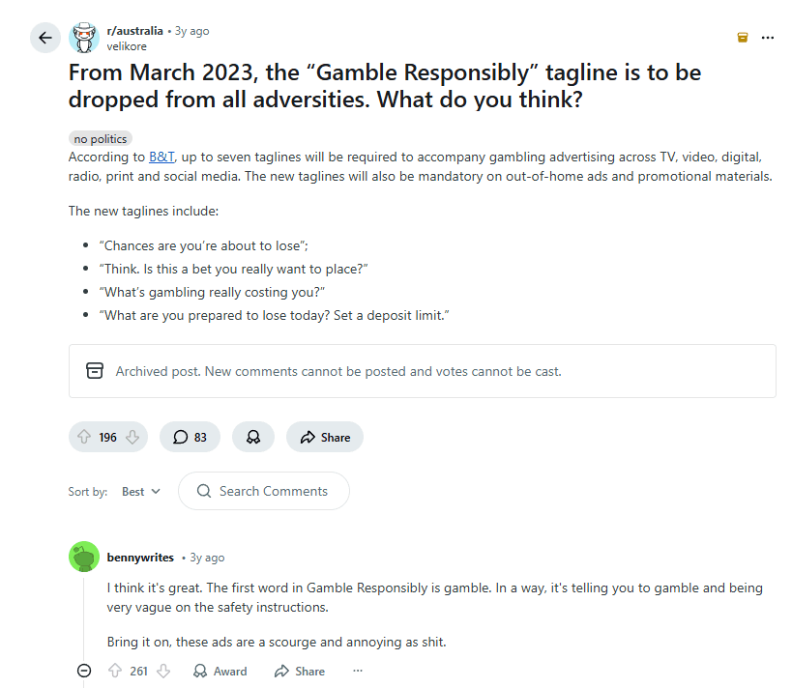792x688 pixels.
Task: Share the bennywrites comment
Action: [300, 671]
